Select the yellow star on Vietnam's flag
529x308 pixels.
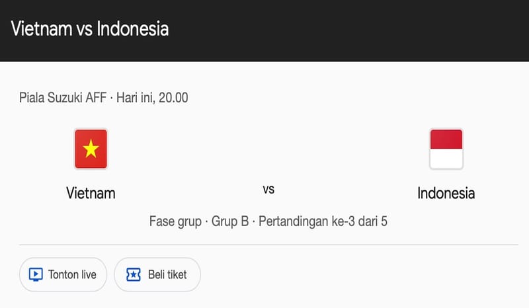pyautogui.click(x=91, y=149)
